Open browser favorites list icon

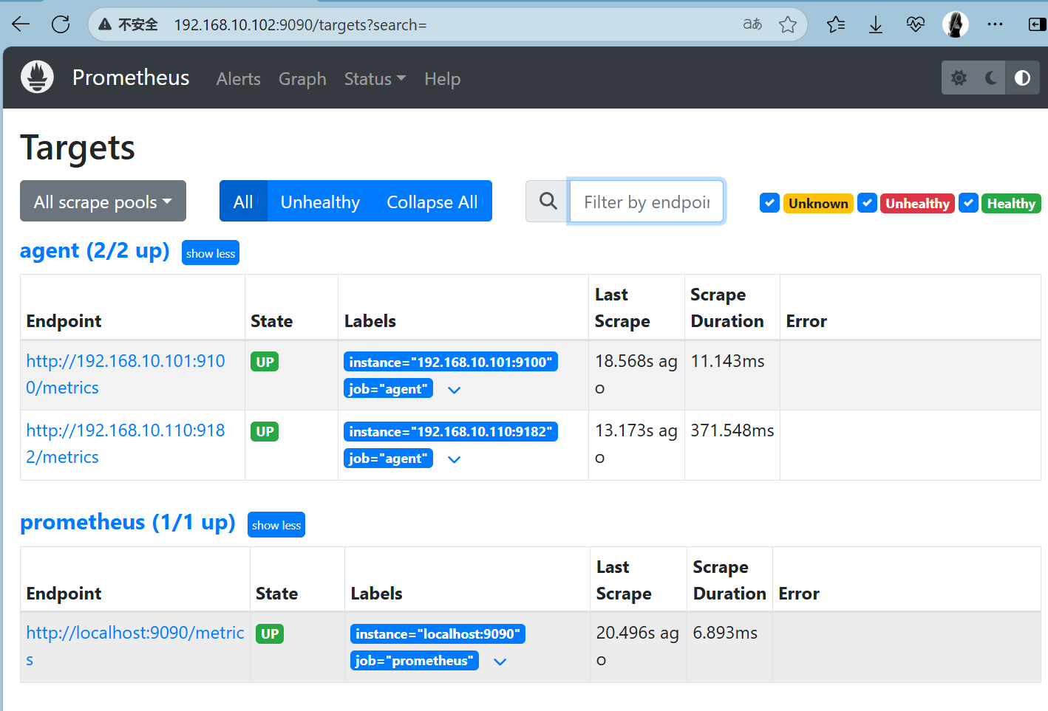836,24
